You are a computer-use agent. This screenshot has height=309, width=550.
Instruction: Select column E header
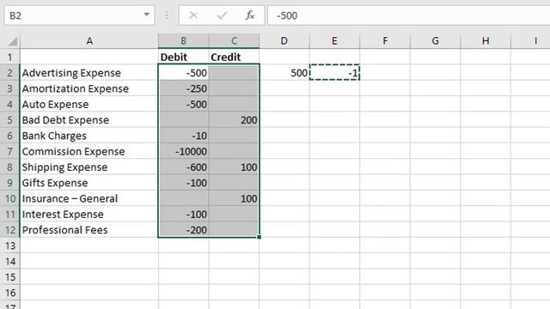[x=334, y=41]
